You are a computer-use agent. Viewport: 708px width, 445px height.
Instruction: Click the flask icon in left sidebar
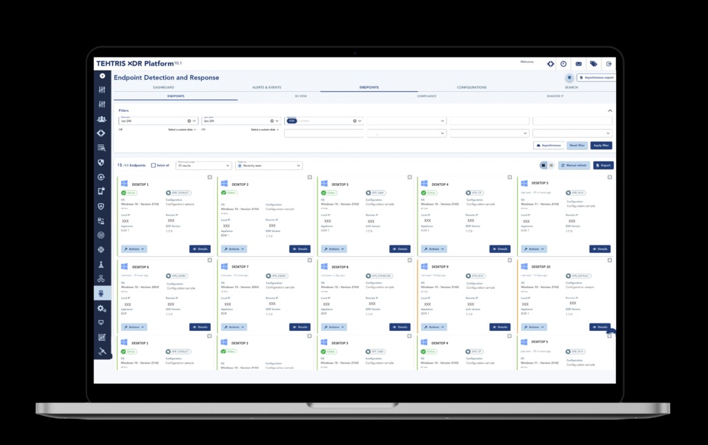point(101,265)
